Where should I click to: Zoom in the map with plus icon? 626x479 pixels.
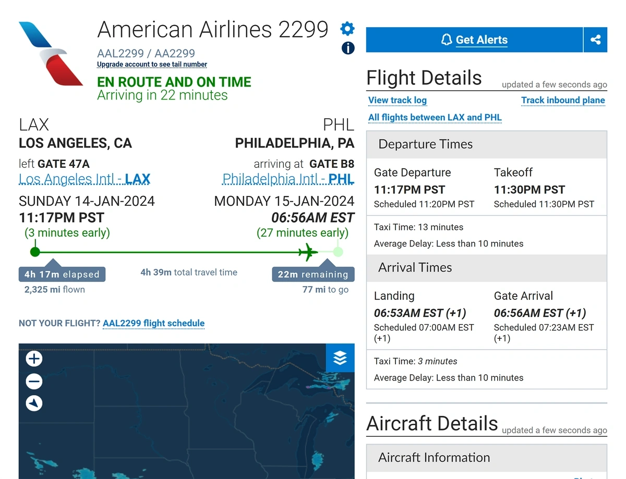pos(34,359)
